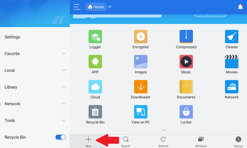Open the Downloader icon
The image size is (247, 148).
tap(141, 87)
